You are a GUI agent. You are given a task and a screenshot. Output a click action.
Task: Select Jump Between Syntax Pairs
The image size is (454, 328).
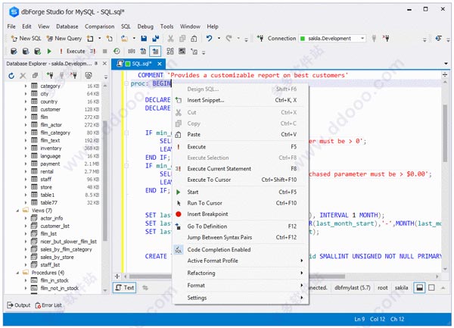pyautogui.click(x=241, y=238)
